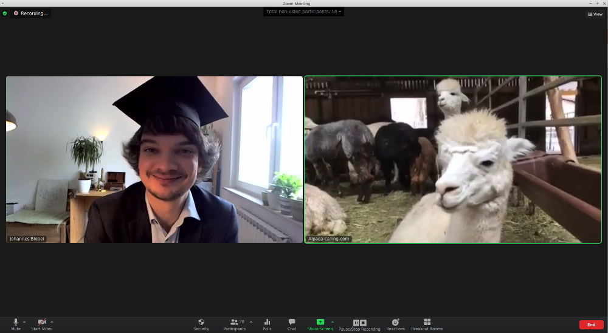608x333 pixels.
Task: Click the Recording indicator at top left
Action: pyautogui.click(x=30, y=13)
